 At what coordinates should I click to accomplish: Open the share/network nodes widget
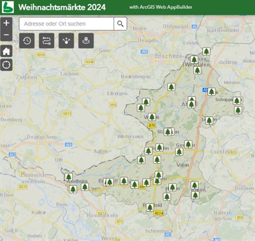(x=66, y=41)
